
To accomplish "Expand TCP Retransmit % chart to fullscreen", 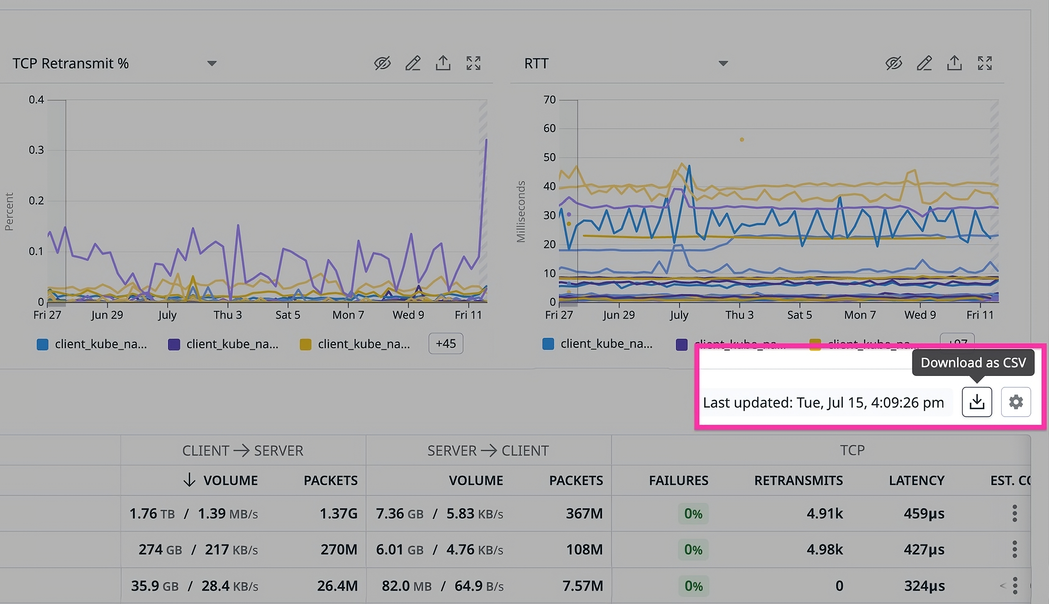I will pyautogui.click(x=473, y=63).
